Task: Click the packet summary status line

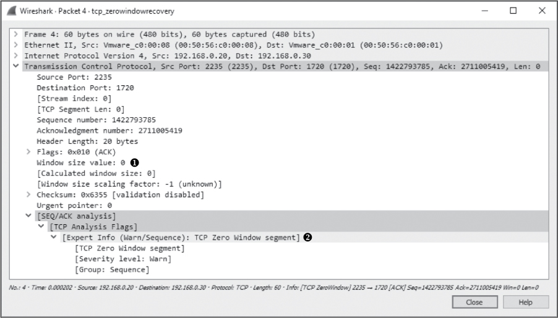Action: click(x=273, y=288)
